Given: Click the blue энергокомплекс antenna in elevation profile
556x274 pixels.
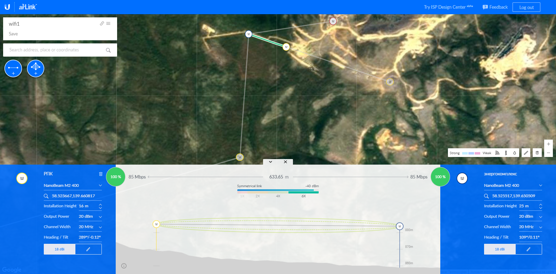Looking at the screenshot, I should pyautogui.click(x=400, y=226).
